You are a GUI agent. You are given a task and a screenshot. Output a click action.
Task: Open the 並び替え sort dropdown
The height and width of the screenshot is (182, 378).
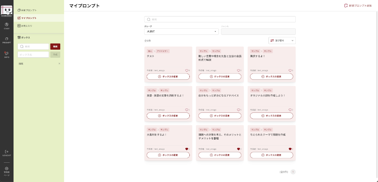coord(282,40)
